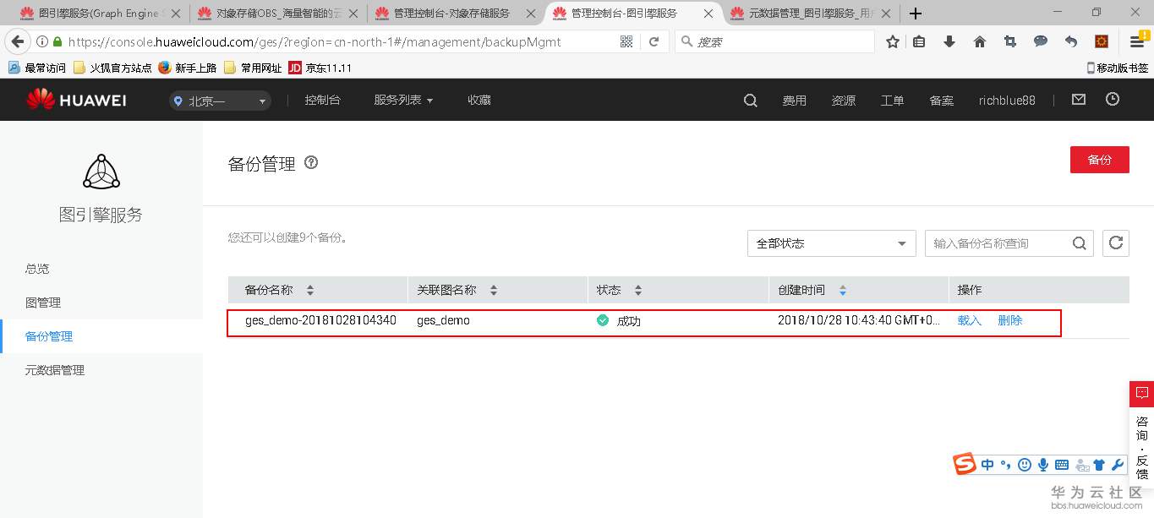Screen dimensions: 1154x518
Task: Open 图管理 in the sidebar
Action: (43, 303)
